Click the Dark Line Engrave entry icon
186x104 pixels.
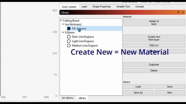tap(69, 37)
